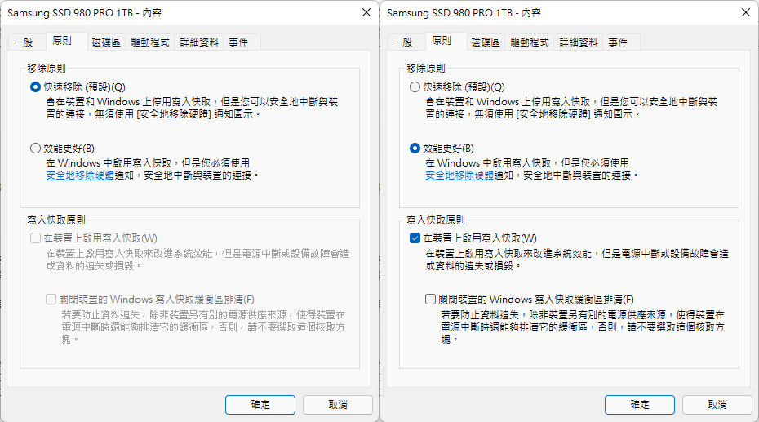
Task: Switch to 詳細資料 tab in right window
Action: (579, 42)
